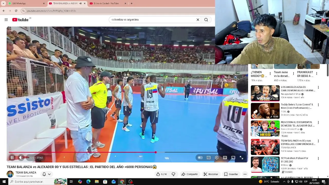The image size is (329, 185).
Task: Switch to theater mode
Action: (x=225, y=158)
